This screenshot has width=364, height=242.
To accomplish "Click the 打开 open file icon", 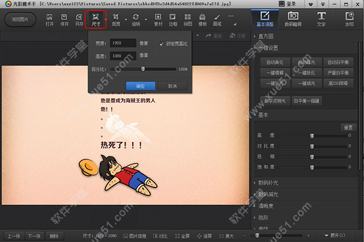I will pos(49,20).
